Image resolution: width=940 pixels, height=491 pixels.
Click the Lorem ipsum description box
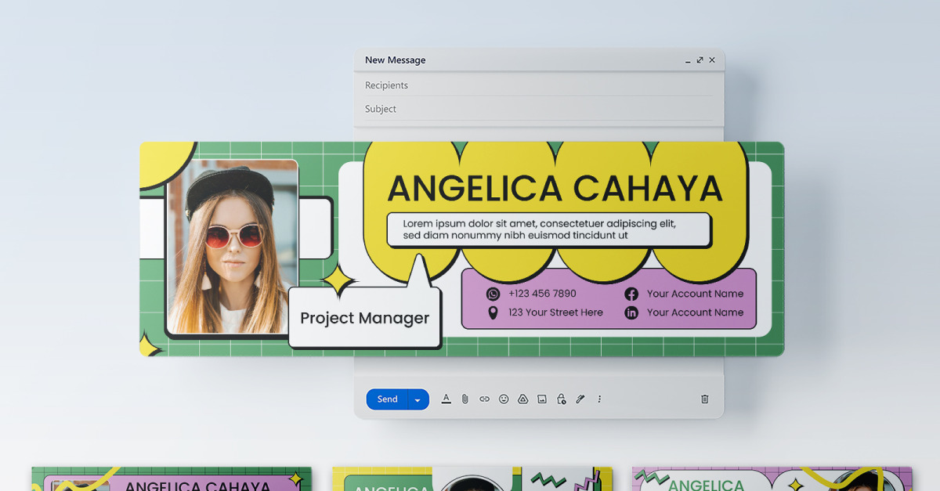(x=548, y=229)
